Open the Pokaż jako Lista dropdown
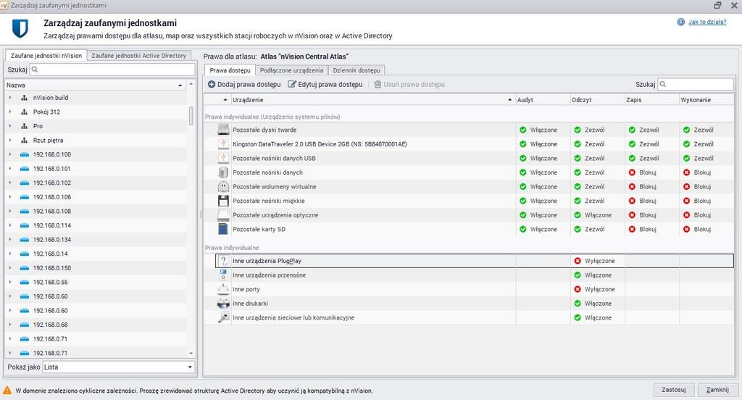742x400 pixels. (x=118, y=367)
